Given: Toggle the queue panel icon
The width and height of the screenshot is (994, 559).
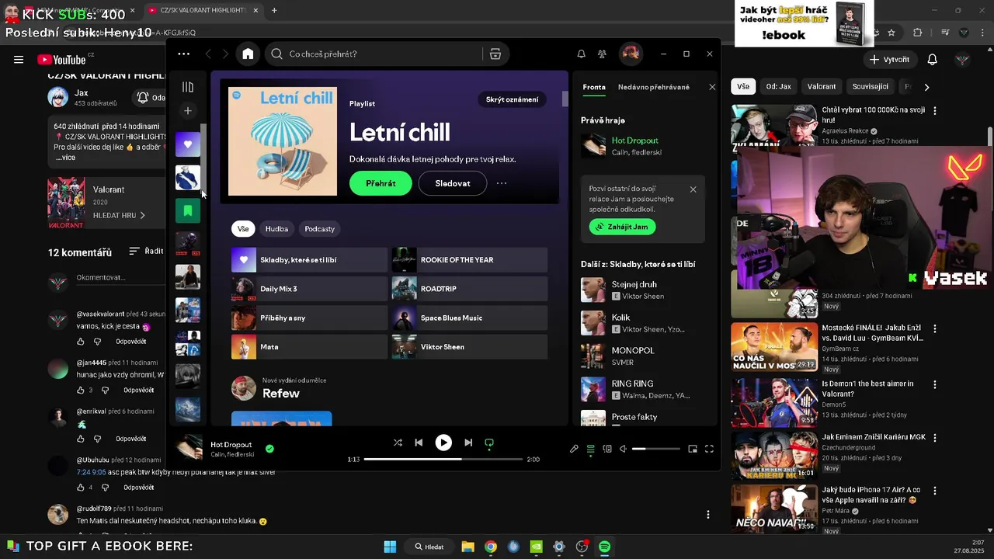Looking at the screenshot, I should click(x=590, y=449).
